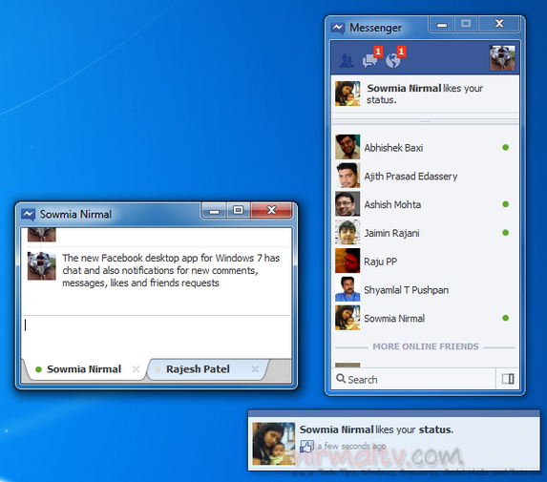Click the chat message input box
Screen dimensions: 547x482
pos(156,337)
